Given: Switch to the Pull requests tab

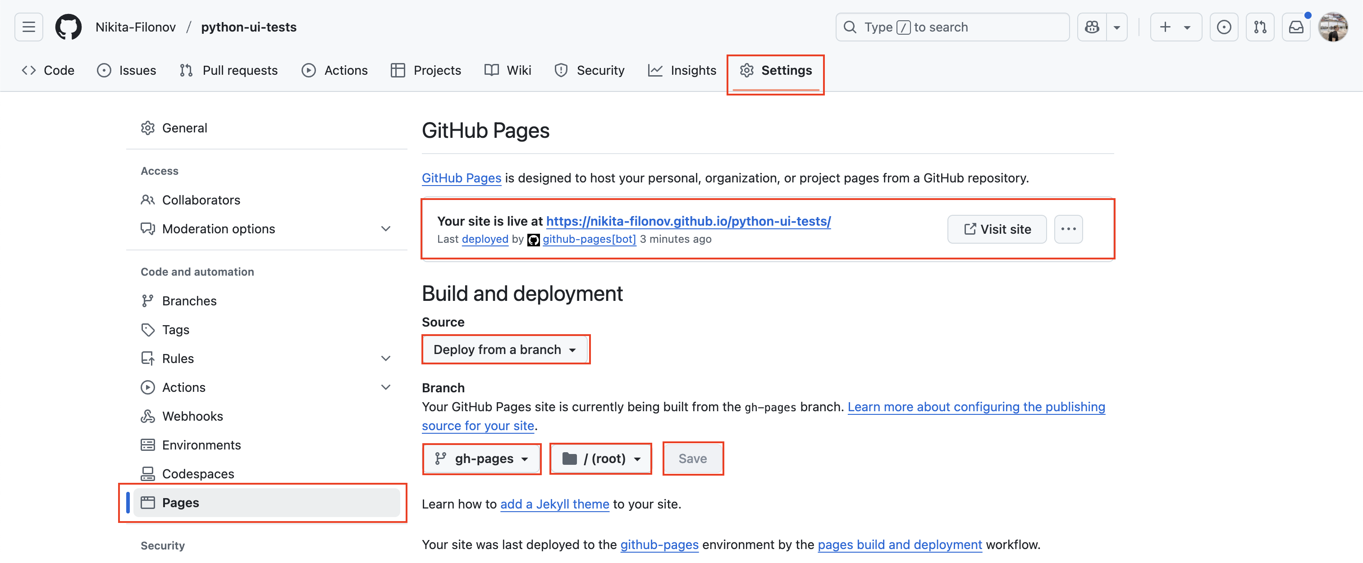Looking at the screenshot, I should [229, 70].
